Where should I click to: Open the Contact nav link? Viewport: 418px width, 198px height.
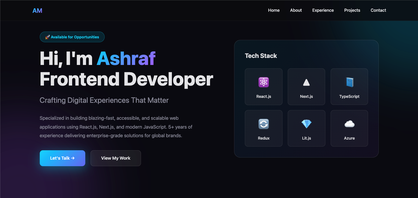[378, 10]
